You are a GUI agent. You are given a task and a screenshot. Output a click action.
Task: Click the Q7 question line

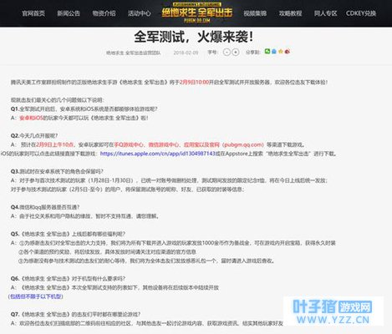pos(75,314)
